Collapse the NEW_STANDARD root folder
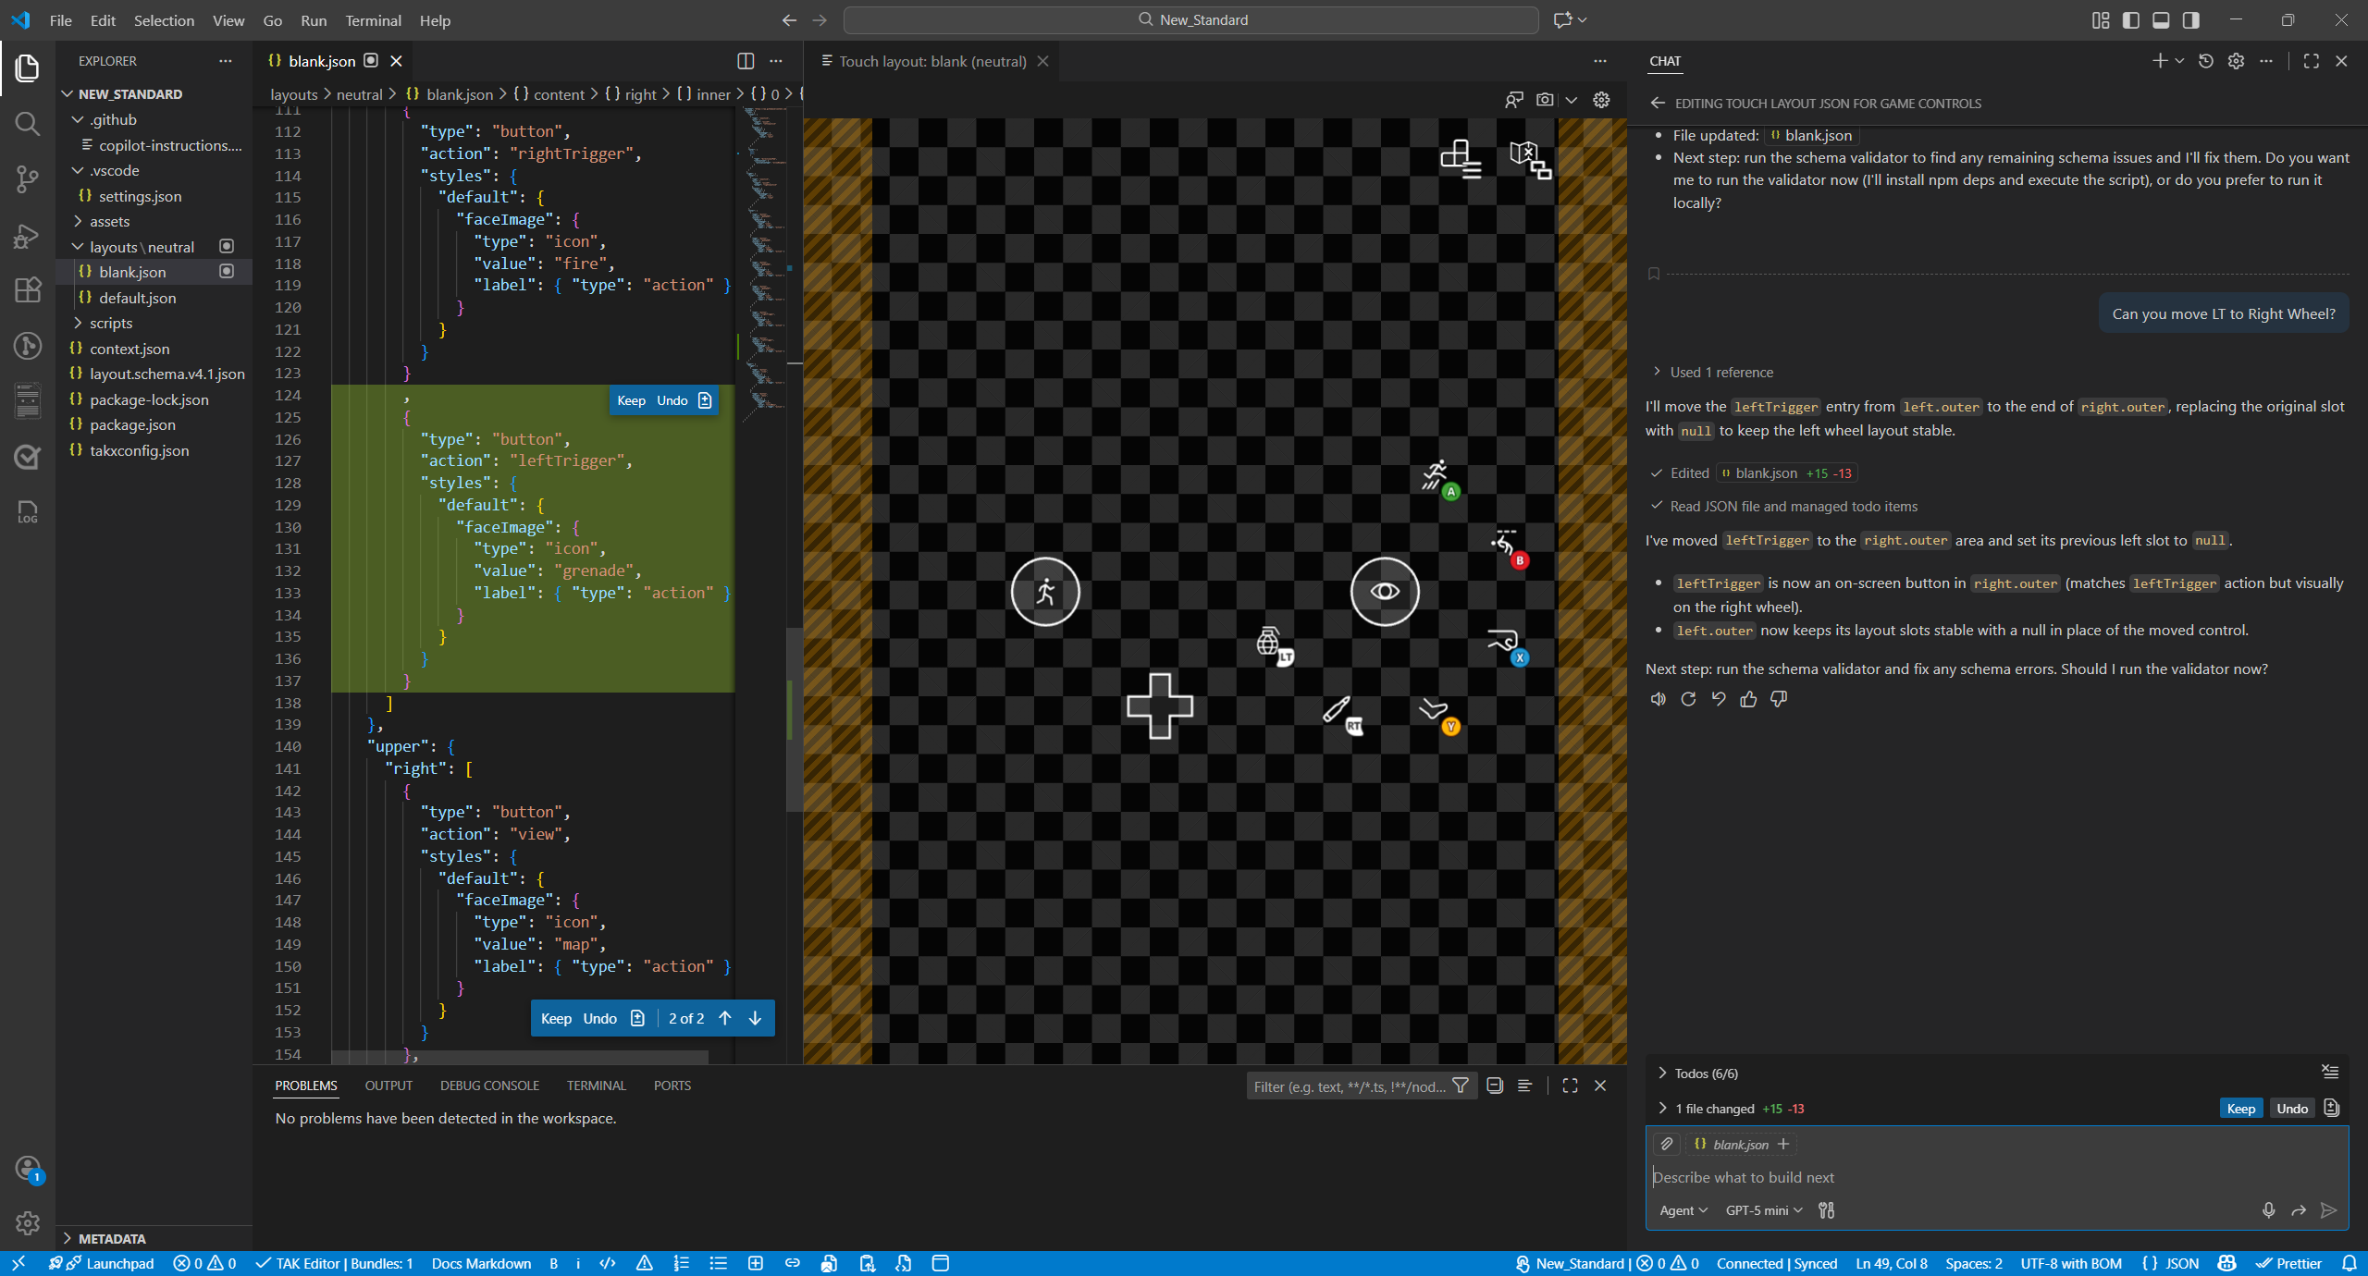This screenshot has width=2368, height=1276. (x=68, y=94)
